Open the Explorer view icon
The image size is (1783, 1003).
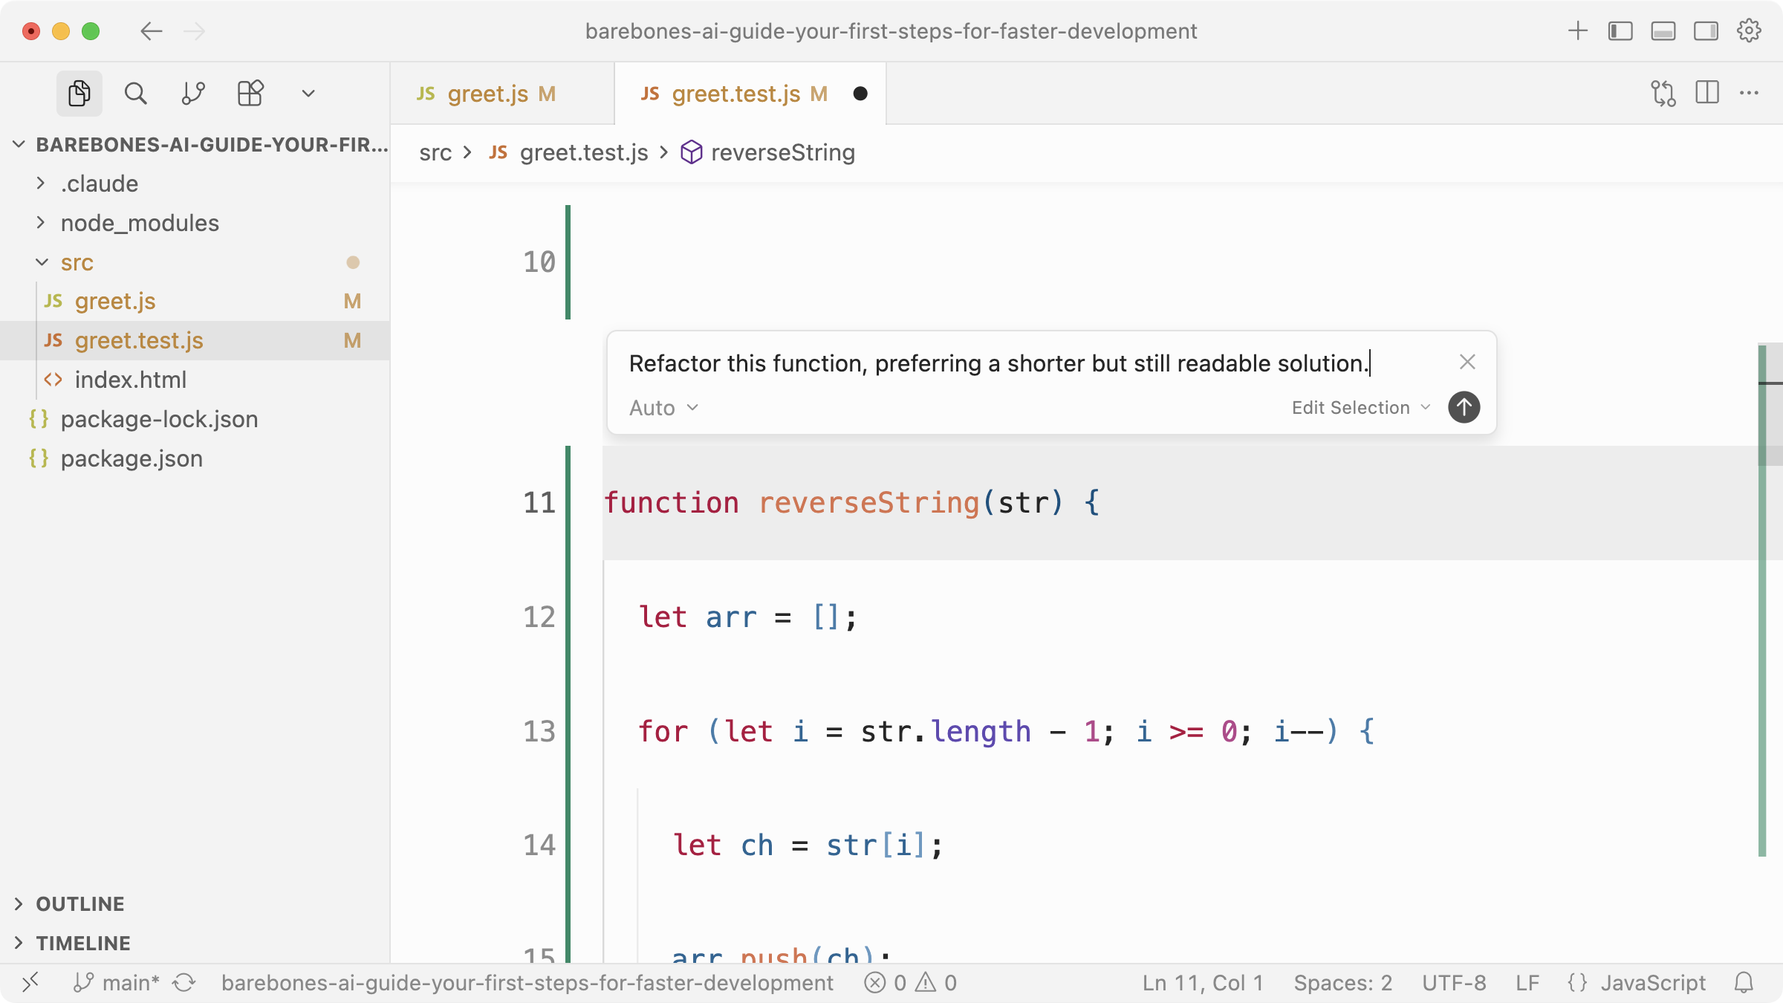79,94
